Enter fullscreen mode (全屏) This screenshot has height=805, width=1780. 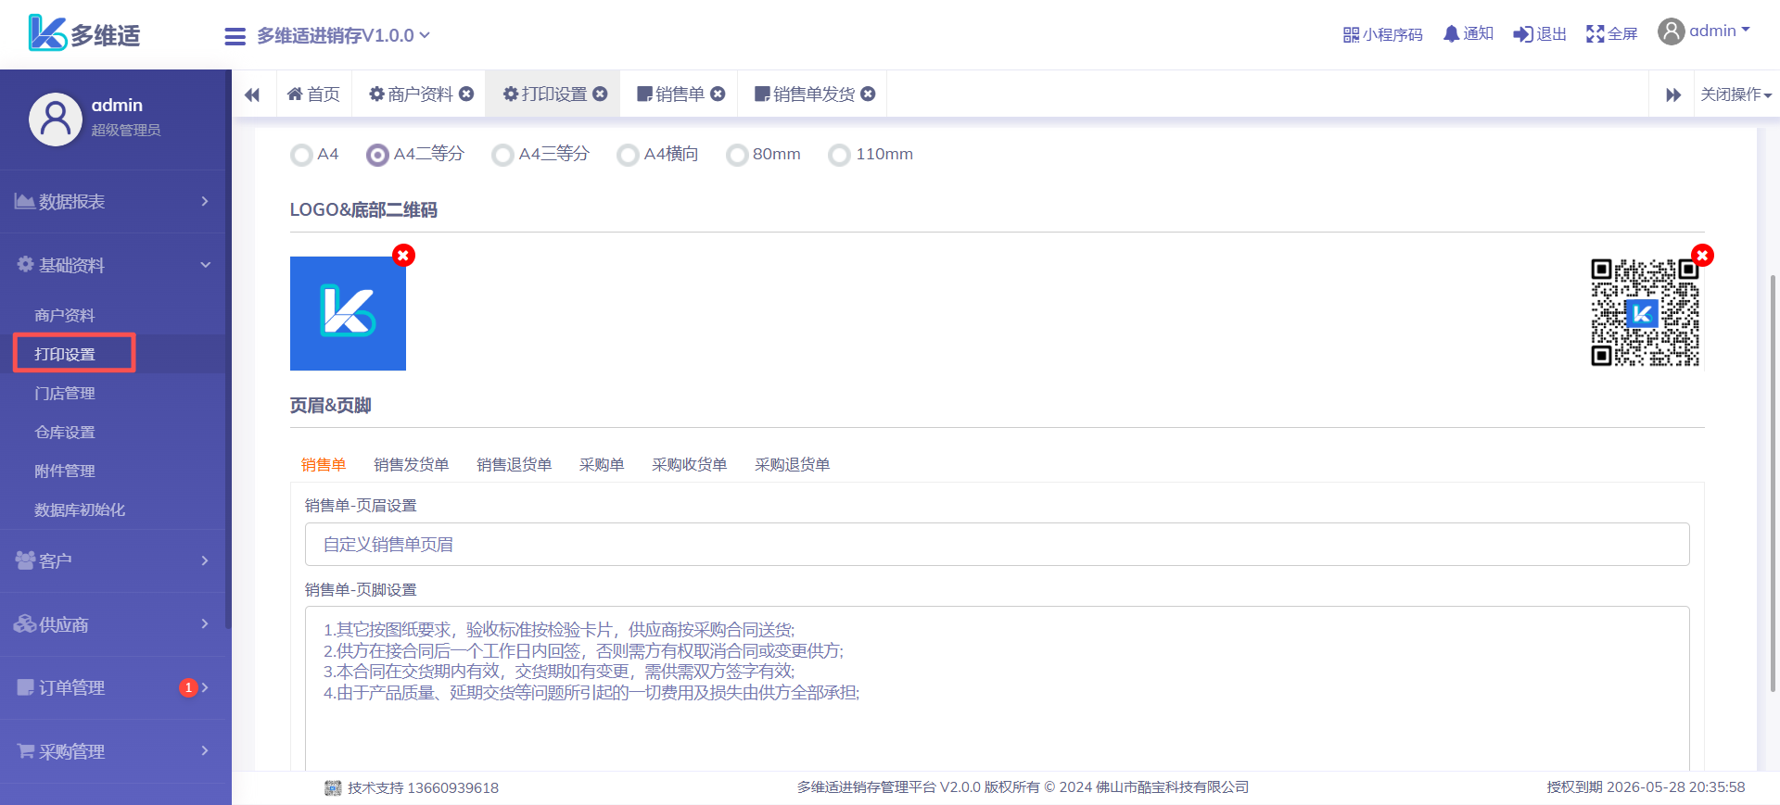click(x=1595, y=34)
